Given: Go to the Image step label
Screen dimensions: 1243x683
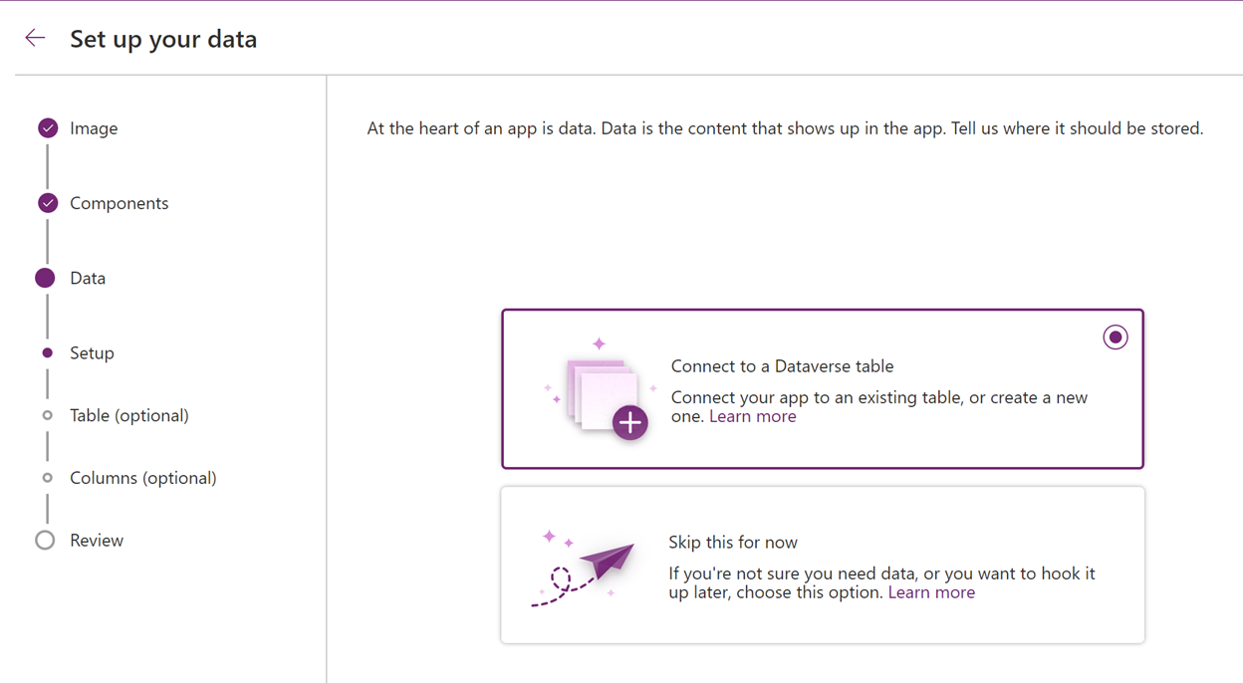Looking at the screenshot, I should click(x=94, y=128).
